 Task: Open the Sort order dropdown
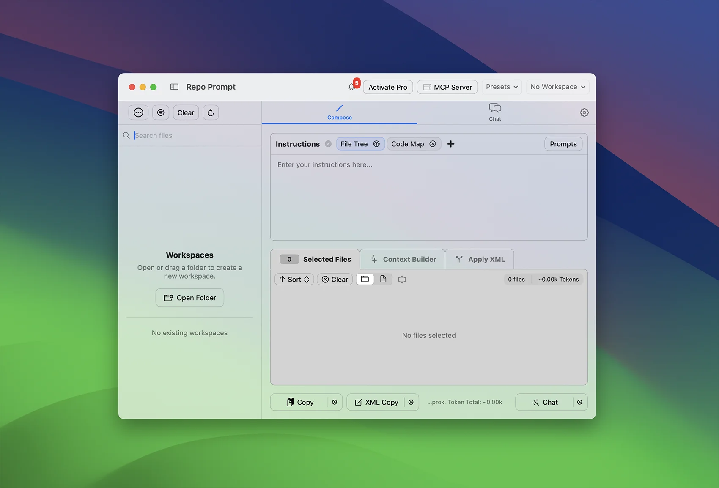click(294, 279)
